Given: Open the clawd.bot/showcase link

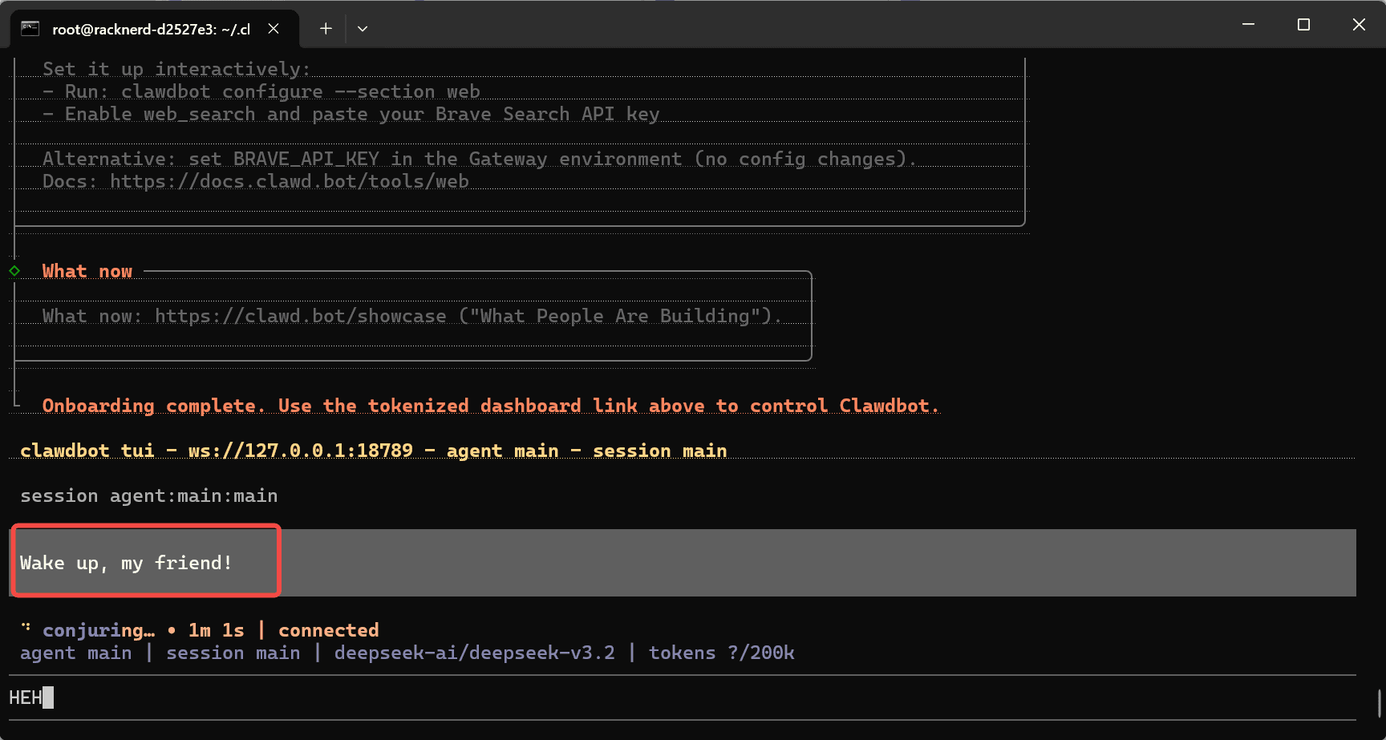Looking at the screenshot, I should [300, 317].
